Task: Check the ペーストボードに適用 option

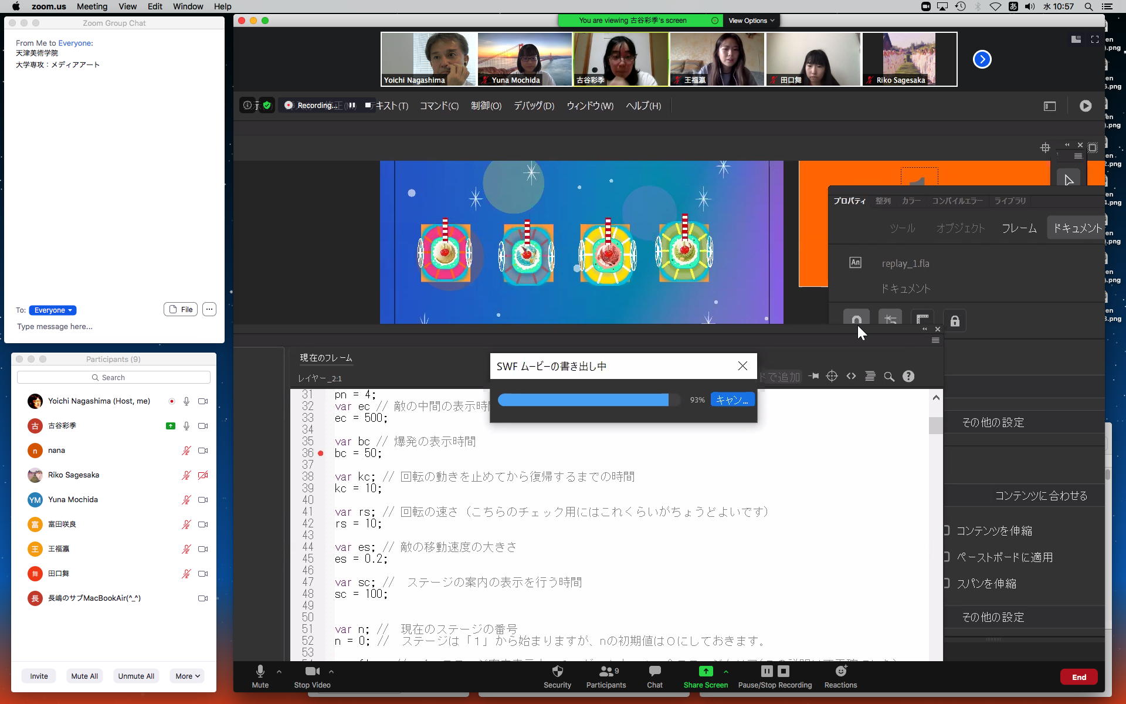Action: tap(946, 557)
